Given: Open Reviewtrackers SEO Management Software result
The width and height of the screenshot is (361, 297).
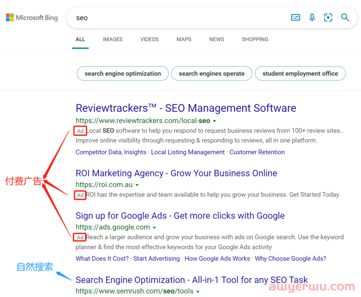Looking at the screenshot, I should tap(186, 108).
